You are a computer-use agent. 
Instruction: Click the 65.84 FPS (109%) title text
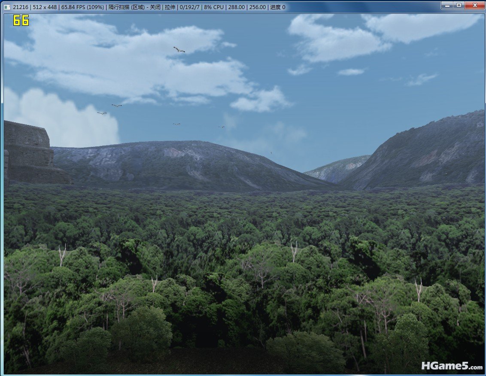(x=82, y=7)
